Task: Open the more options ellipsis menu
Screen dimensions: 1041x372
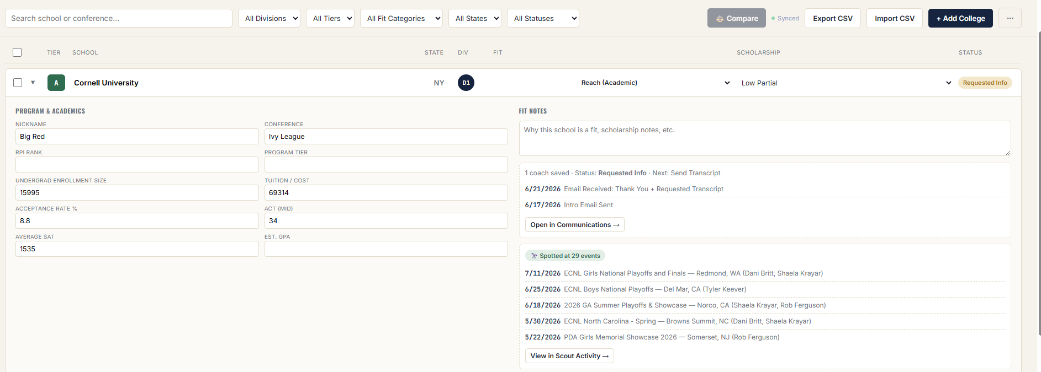Action: 1010,18
